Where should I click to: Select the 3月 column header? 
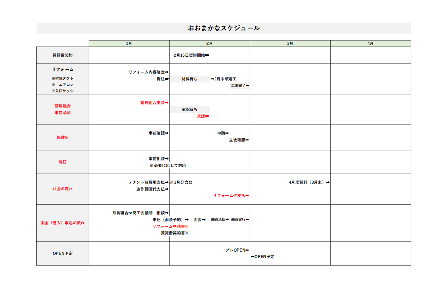click(290, 43)
